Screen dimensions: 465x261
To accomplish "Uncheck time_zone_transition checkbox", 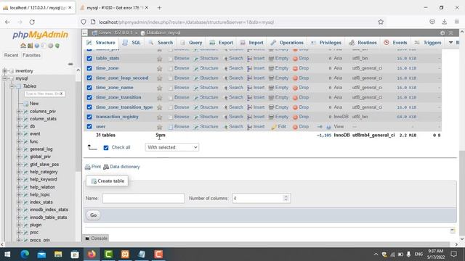I will click(x=89, y=98).
